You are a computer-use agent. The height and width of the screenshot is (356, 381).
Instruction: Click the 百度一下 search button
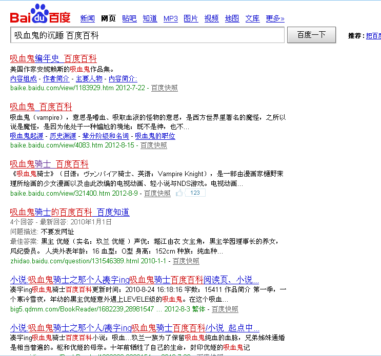click(x=311, y=35)
